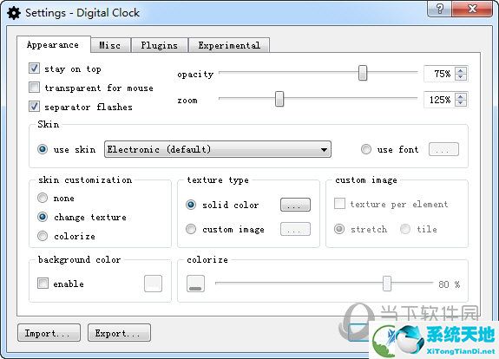
Task: Click the opacity slider handle
Action: click(363, 73)
